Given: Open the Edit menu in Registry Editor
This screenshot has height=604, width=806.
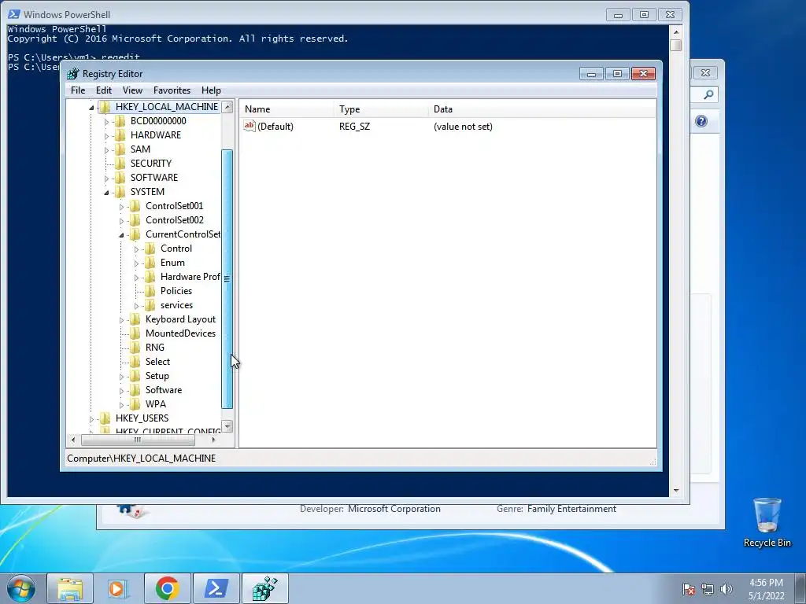Looking at the screenshot, I should point(104,90).
